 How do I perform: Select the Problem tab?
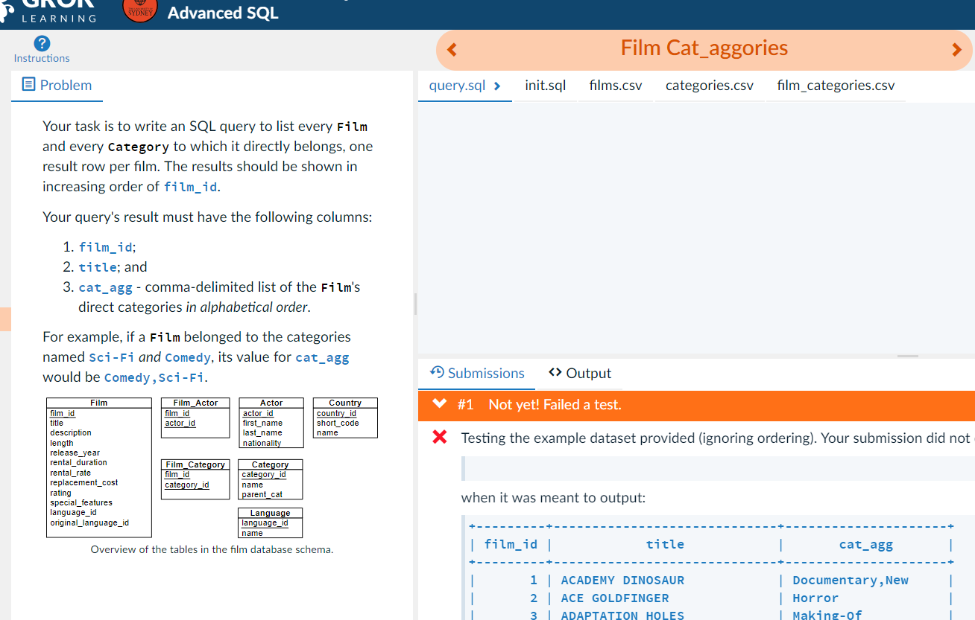click(57, 86)
